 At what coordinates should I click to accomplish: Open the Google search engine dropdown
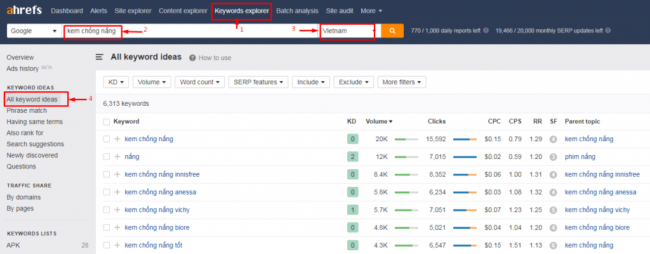(34, 30)
